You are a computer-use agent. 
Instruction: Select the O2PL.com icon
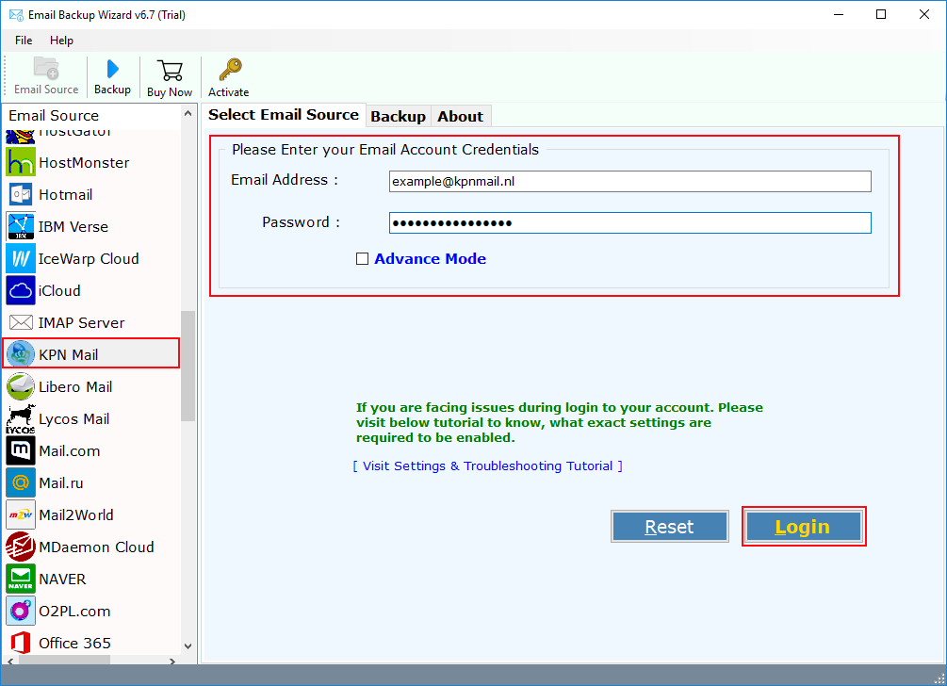pyautogui.click(x=21, y=611)
